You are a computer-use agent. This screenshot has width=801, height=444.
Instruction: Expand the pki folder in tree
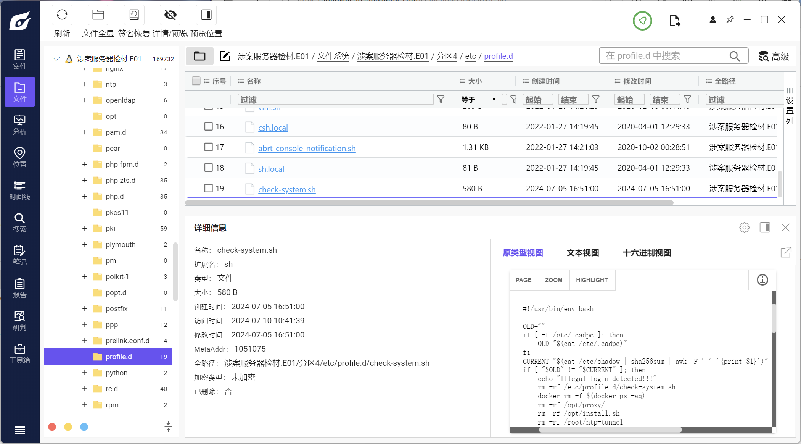click(x=85, y=228)
